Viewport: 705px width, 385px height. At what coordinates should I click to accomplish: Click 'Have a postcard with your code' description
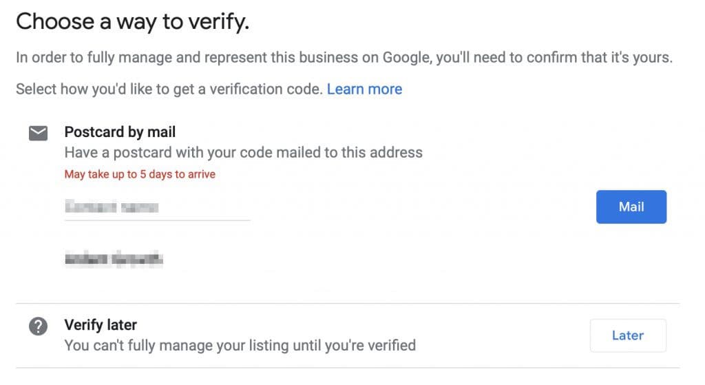point(243,152)
